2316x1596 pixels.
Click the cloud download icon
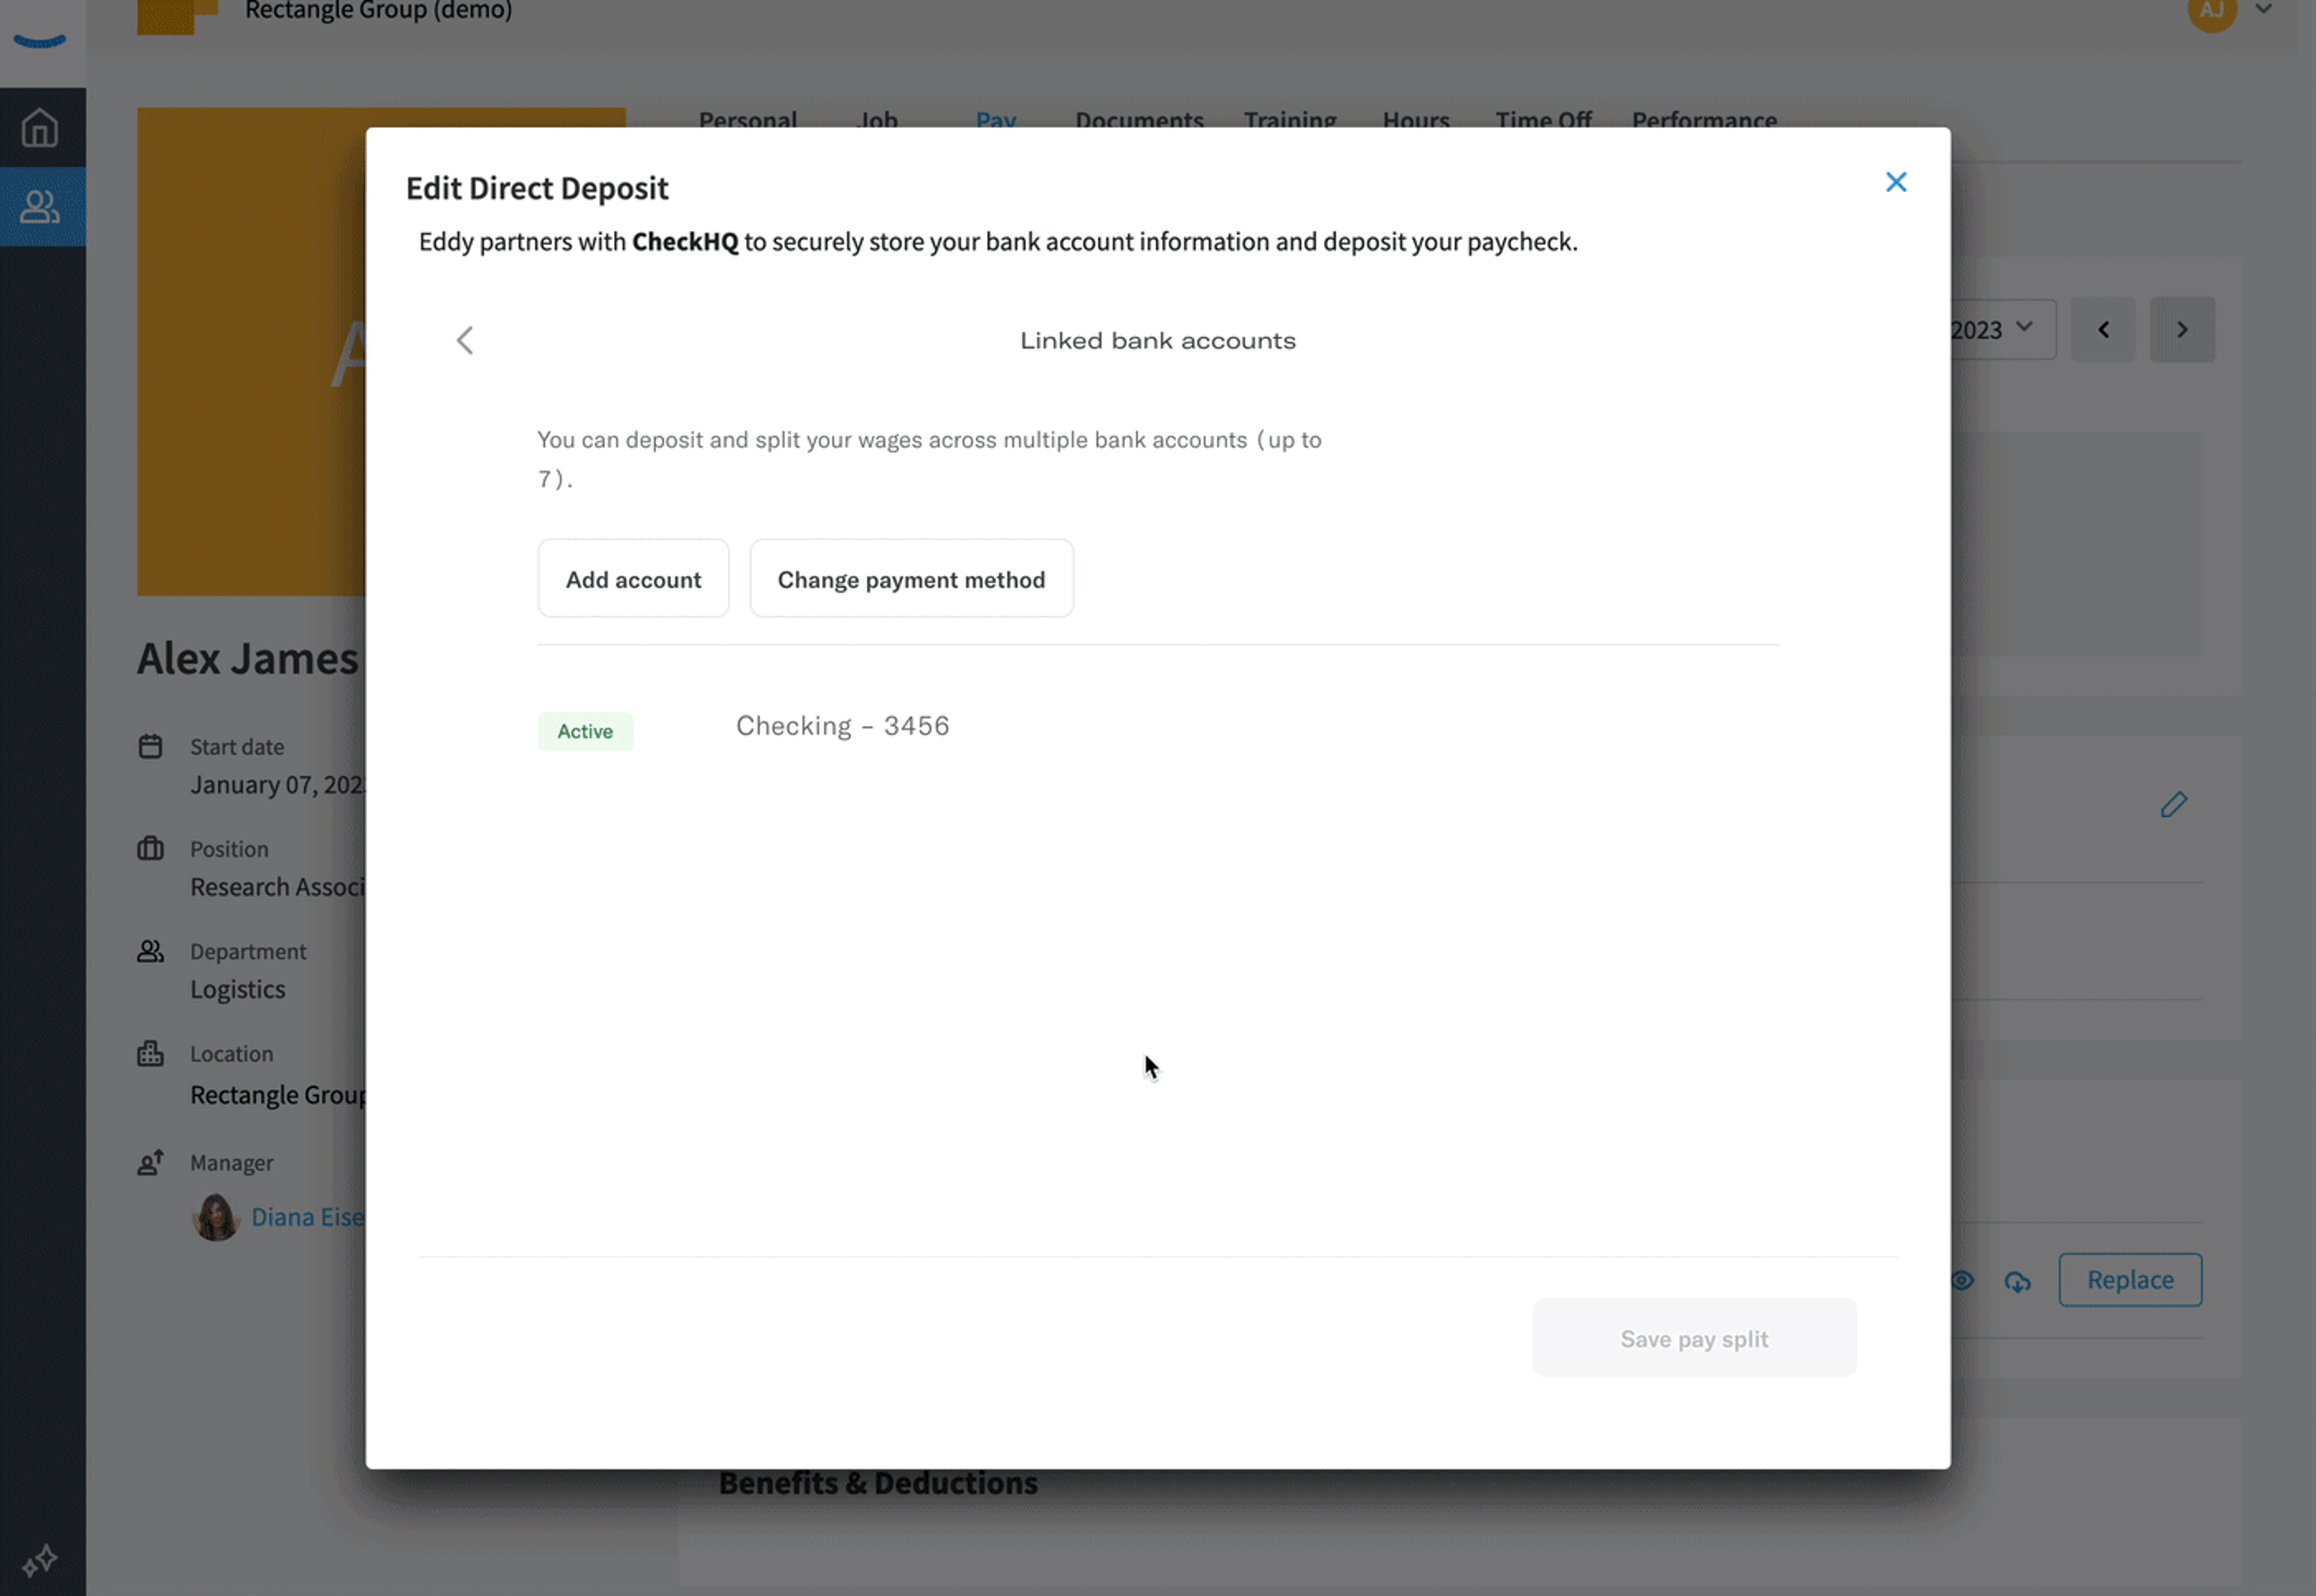pyautogui.click(x=2018, y=1281)
